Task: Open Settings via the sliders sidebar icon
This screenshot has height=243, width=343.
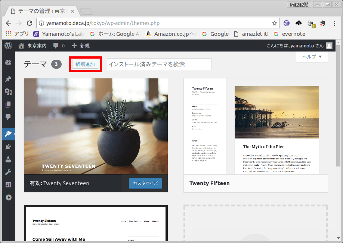Action: pyautogui.click(x=8, y=185)
